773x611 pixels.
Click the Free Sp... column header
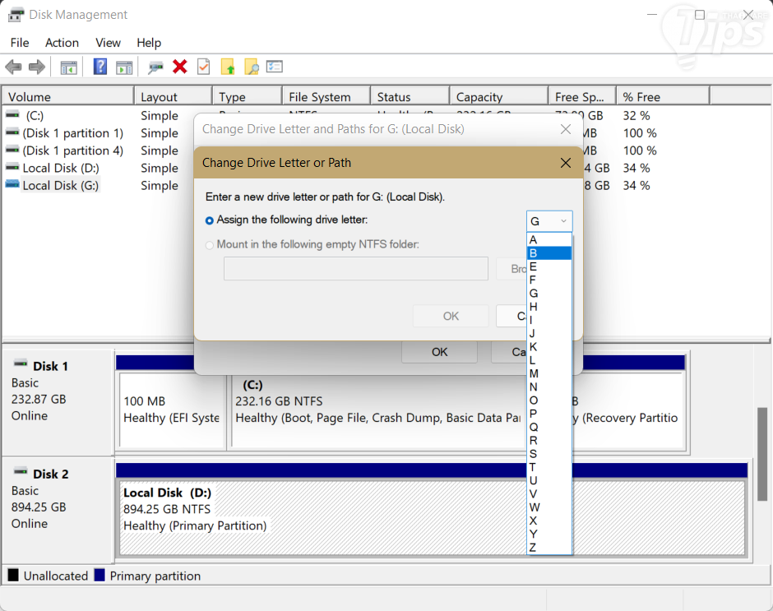coord(582,97)
